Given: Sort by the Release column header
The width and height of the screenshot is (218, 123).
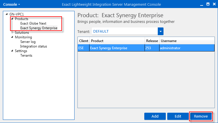Looking at the screenshot, I should click(x=152, y=41).
